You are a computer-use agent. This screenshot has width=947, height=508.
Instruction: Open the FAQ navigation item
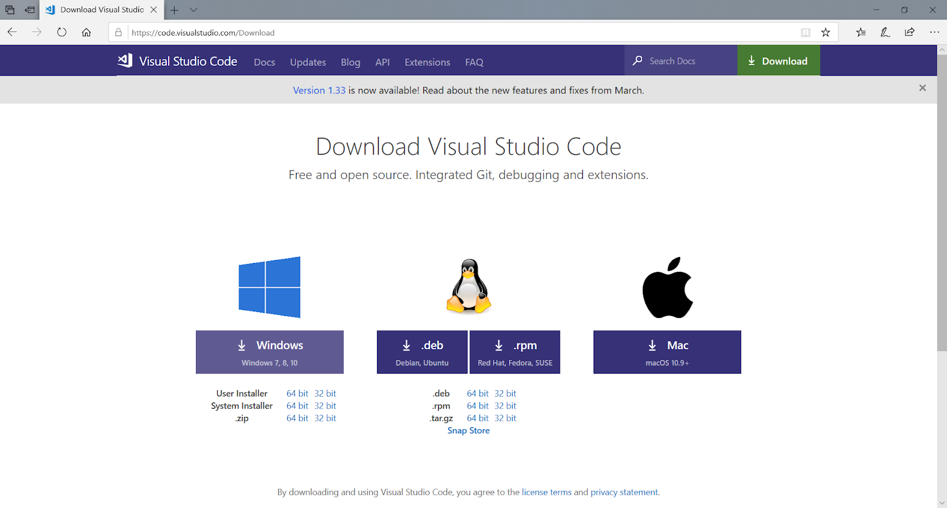tap(474, 62)
